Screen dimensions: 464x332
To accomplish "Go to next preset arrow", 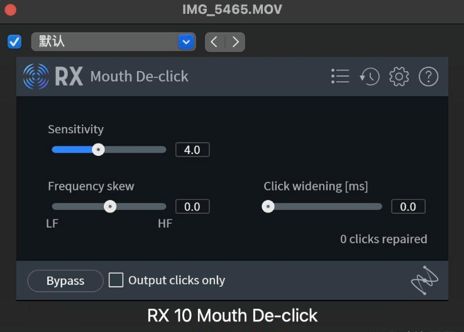I will tap(235, 42).
